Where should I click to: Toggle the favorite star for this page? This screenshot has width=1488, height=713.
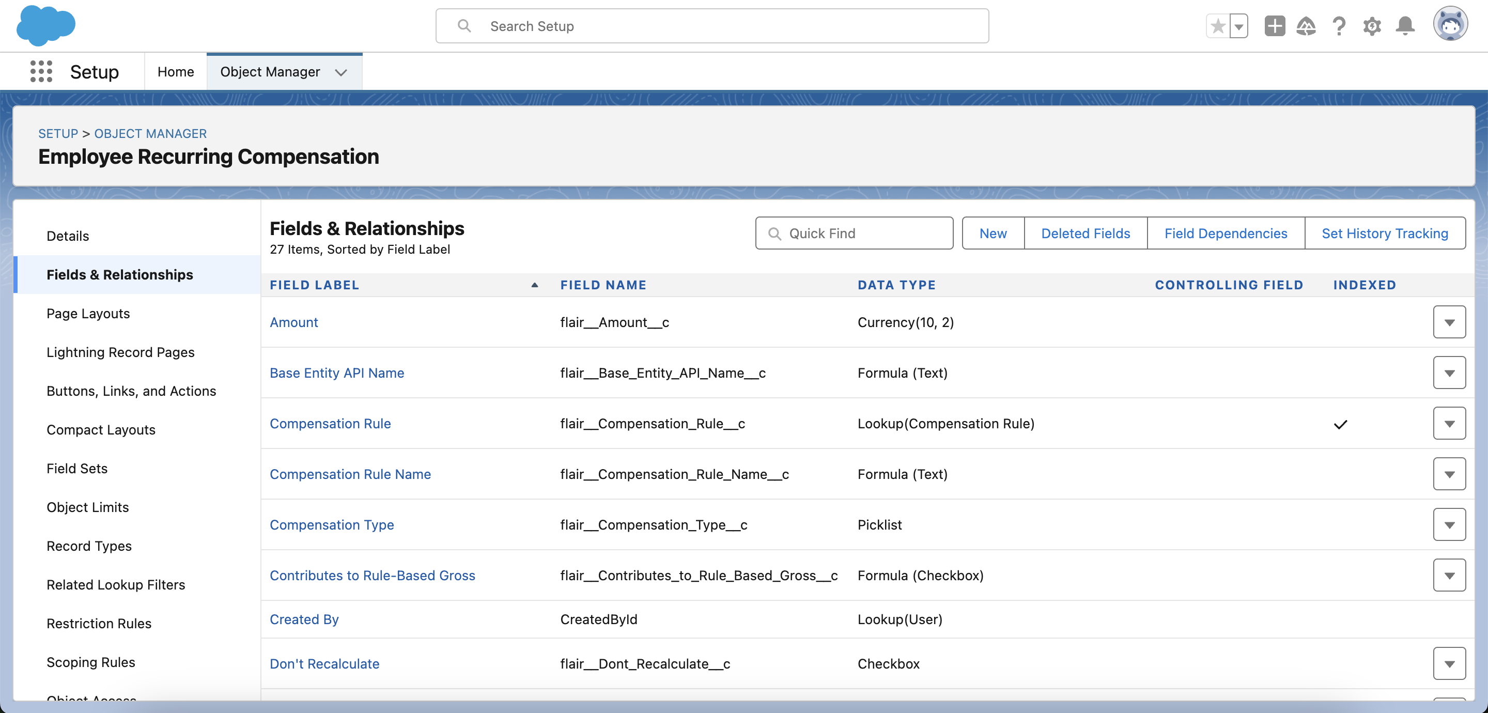pyautogui.click(x=1218, y=26)
